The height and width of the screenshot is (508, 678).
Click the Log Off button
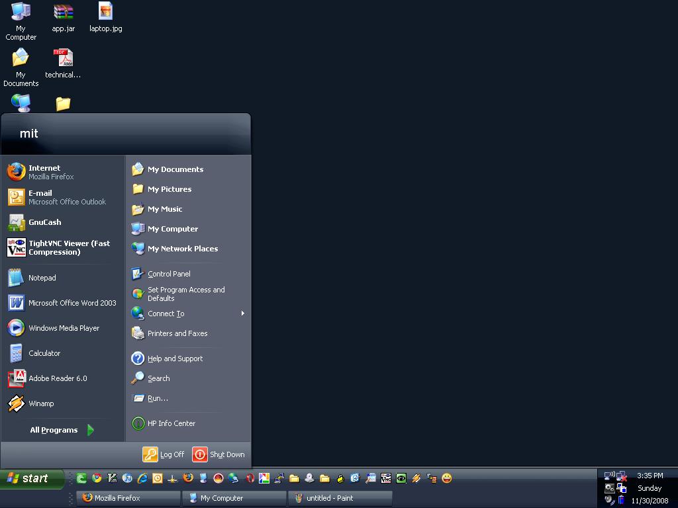pos(164,454)
